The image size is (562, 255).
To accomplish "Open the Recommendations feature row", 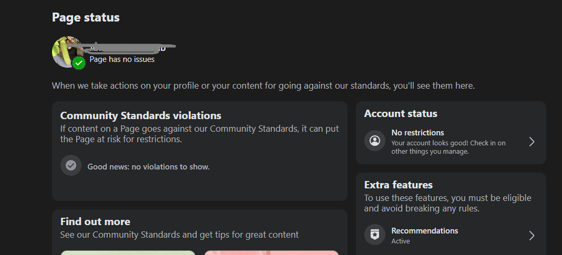I will (451, 236).
